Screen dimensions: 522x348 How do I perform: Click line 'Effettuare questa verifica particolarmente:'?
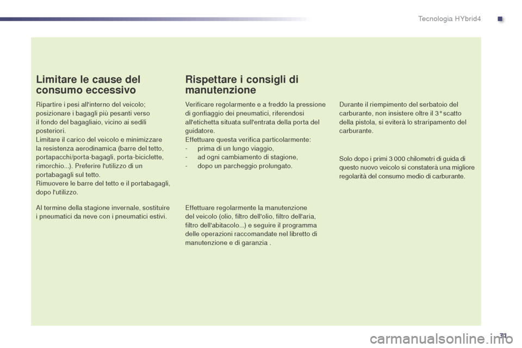tap(248, 140)
